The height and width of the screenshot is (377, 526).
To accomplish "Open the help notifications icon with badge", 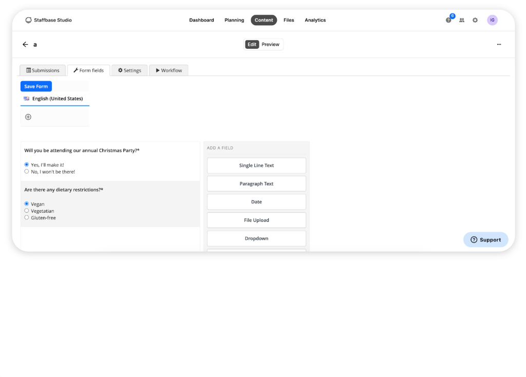I will [448, 20].
